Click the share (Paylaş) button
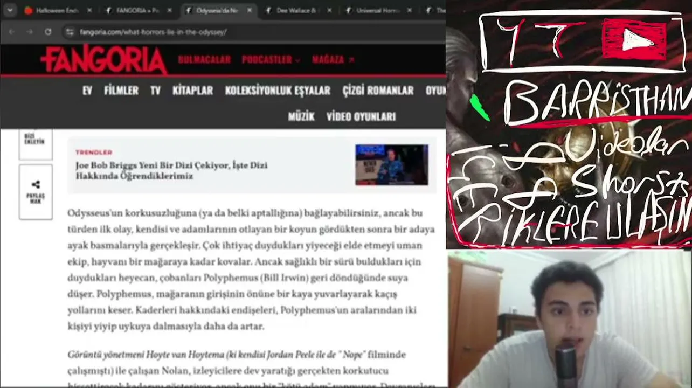Screen dimensions: 692x388 36,192
